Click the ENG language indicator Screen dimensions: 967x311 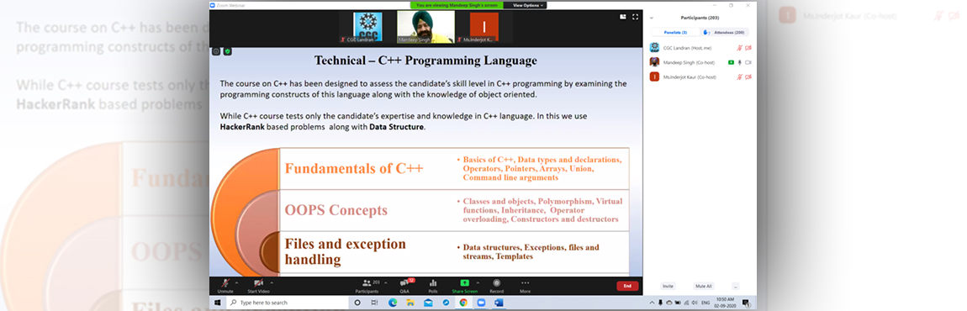(x=705, y=303)
